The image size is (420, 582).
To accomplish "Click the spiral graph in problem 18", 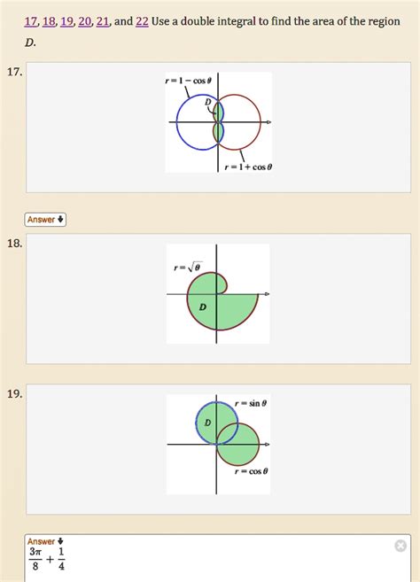I will (218, 293).
